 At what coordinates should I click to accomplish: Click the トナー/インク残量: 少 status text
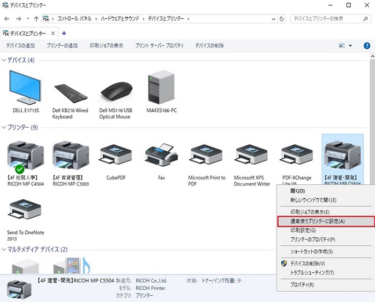pos(221,281)
